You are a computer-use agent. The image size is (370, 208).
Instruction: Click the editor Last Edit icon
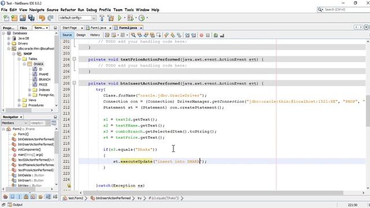tap(107, 35)
